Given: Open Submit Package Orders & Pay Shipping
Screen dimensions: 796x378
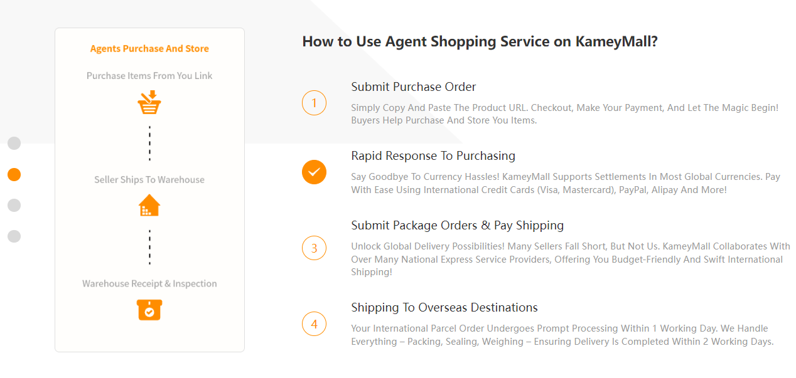Looking at the screenshot, I should click(458, 225).
